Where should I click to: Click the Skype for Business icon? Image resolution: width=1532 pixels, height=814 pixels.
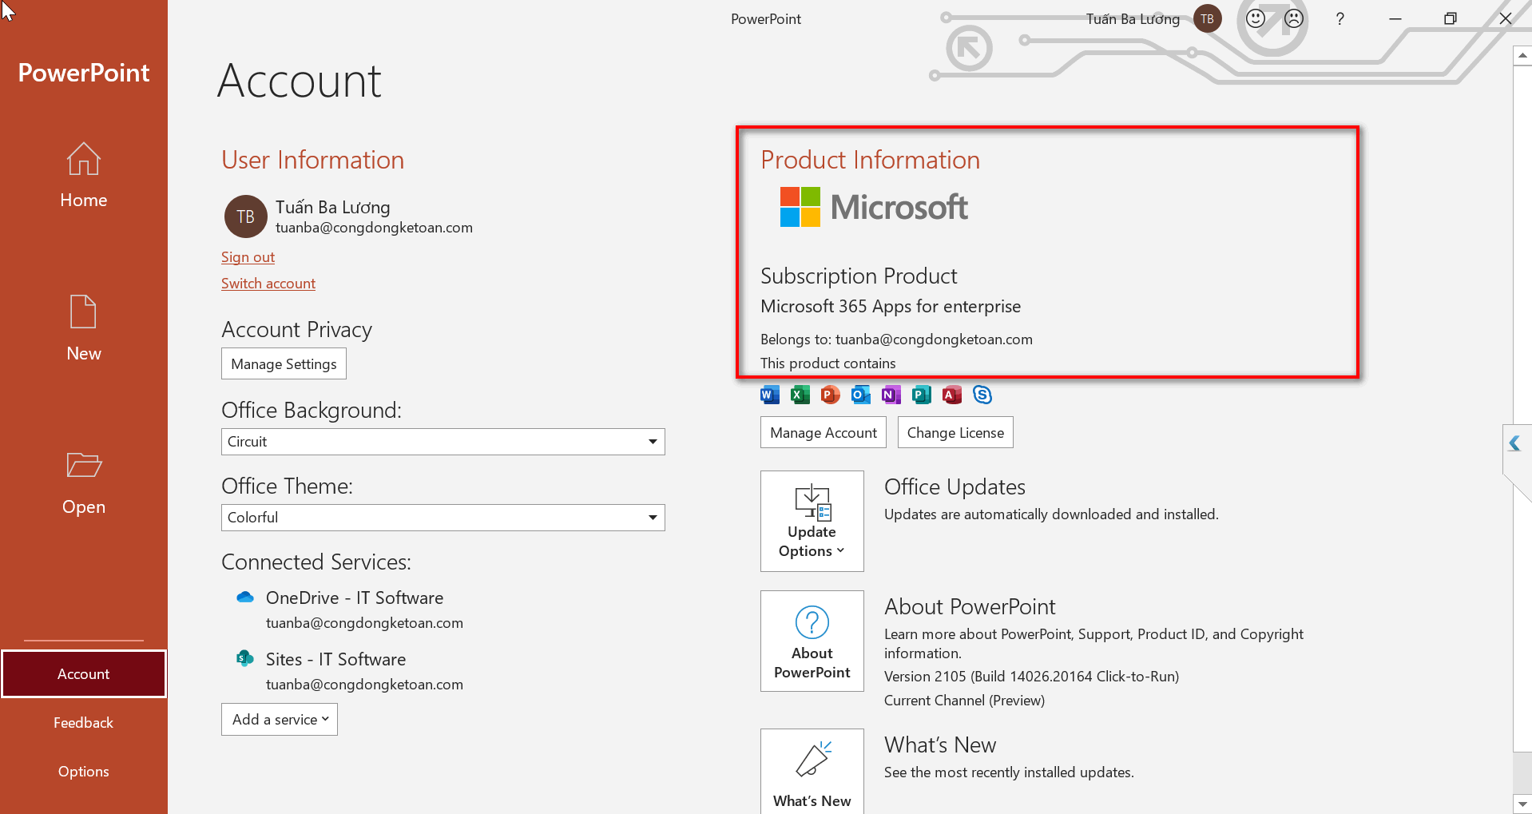point(982,395)
